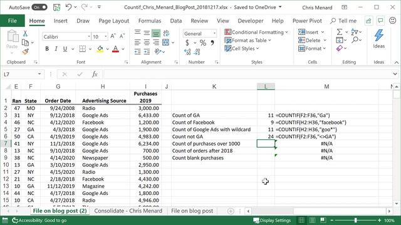Expand Conditional Formatting dropdown
This screenshot has width=401, height=225.
coord(286,32)
